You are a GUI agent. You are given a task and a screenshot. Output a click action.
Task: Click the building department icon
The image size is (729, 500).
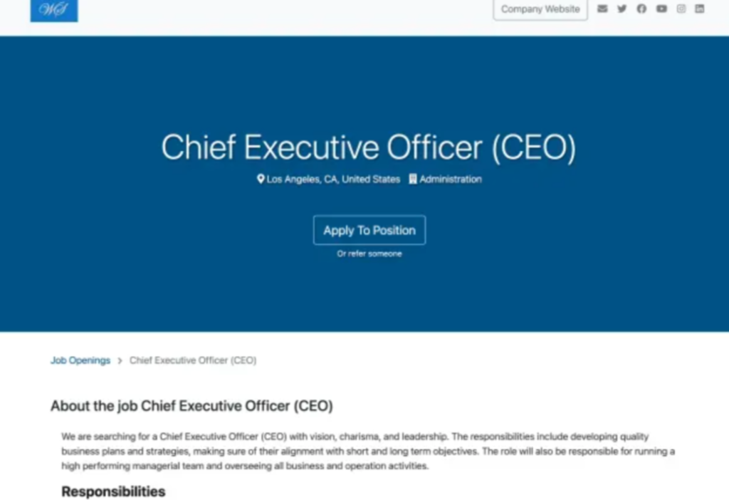tap(413, 179)
